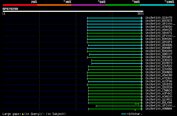The image size is (177, 116).
Task: Click the arrowhead icon beside UniRef100_A3F4K2
Action: [x=142, y=94]
